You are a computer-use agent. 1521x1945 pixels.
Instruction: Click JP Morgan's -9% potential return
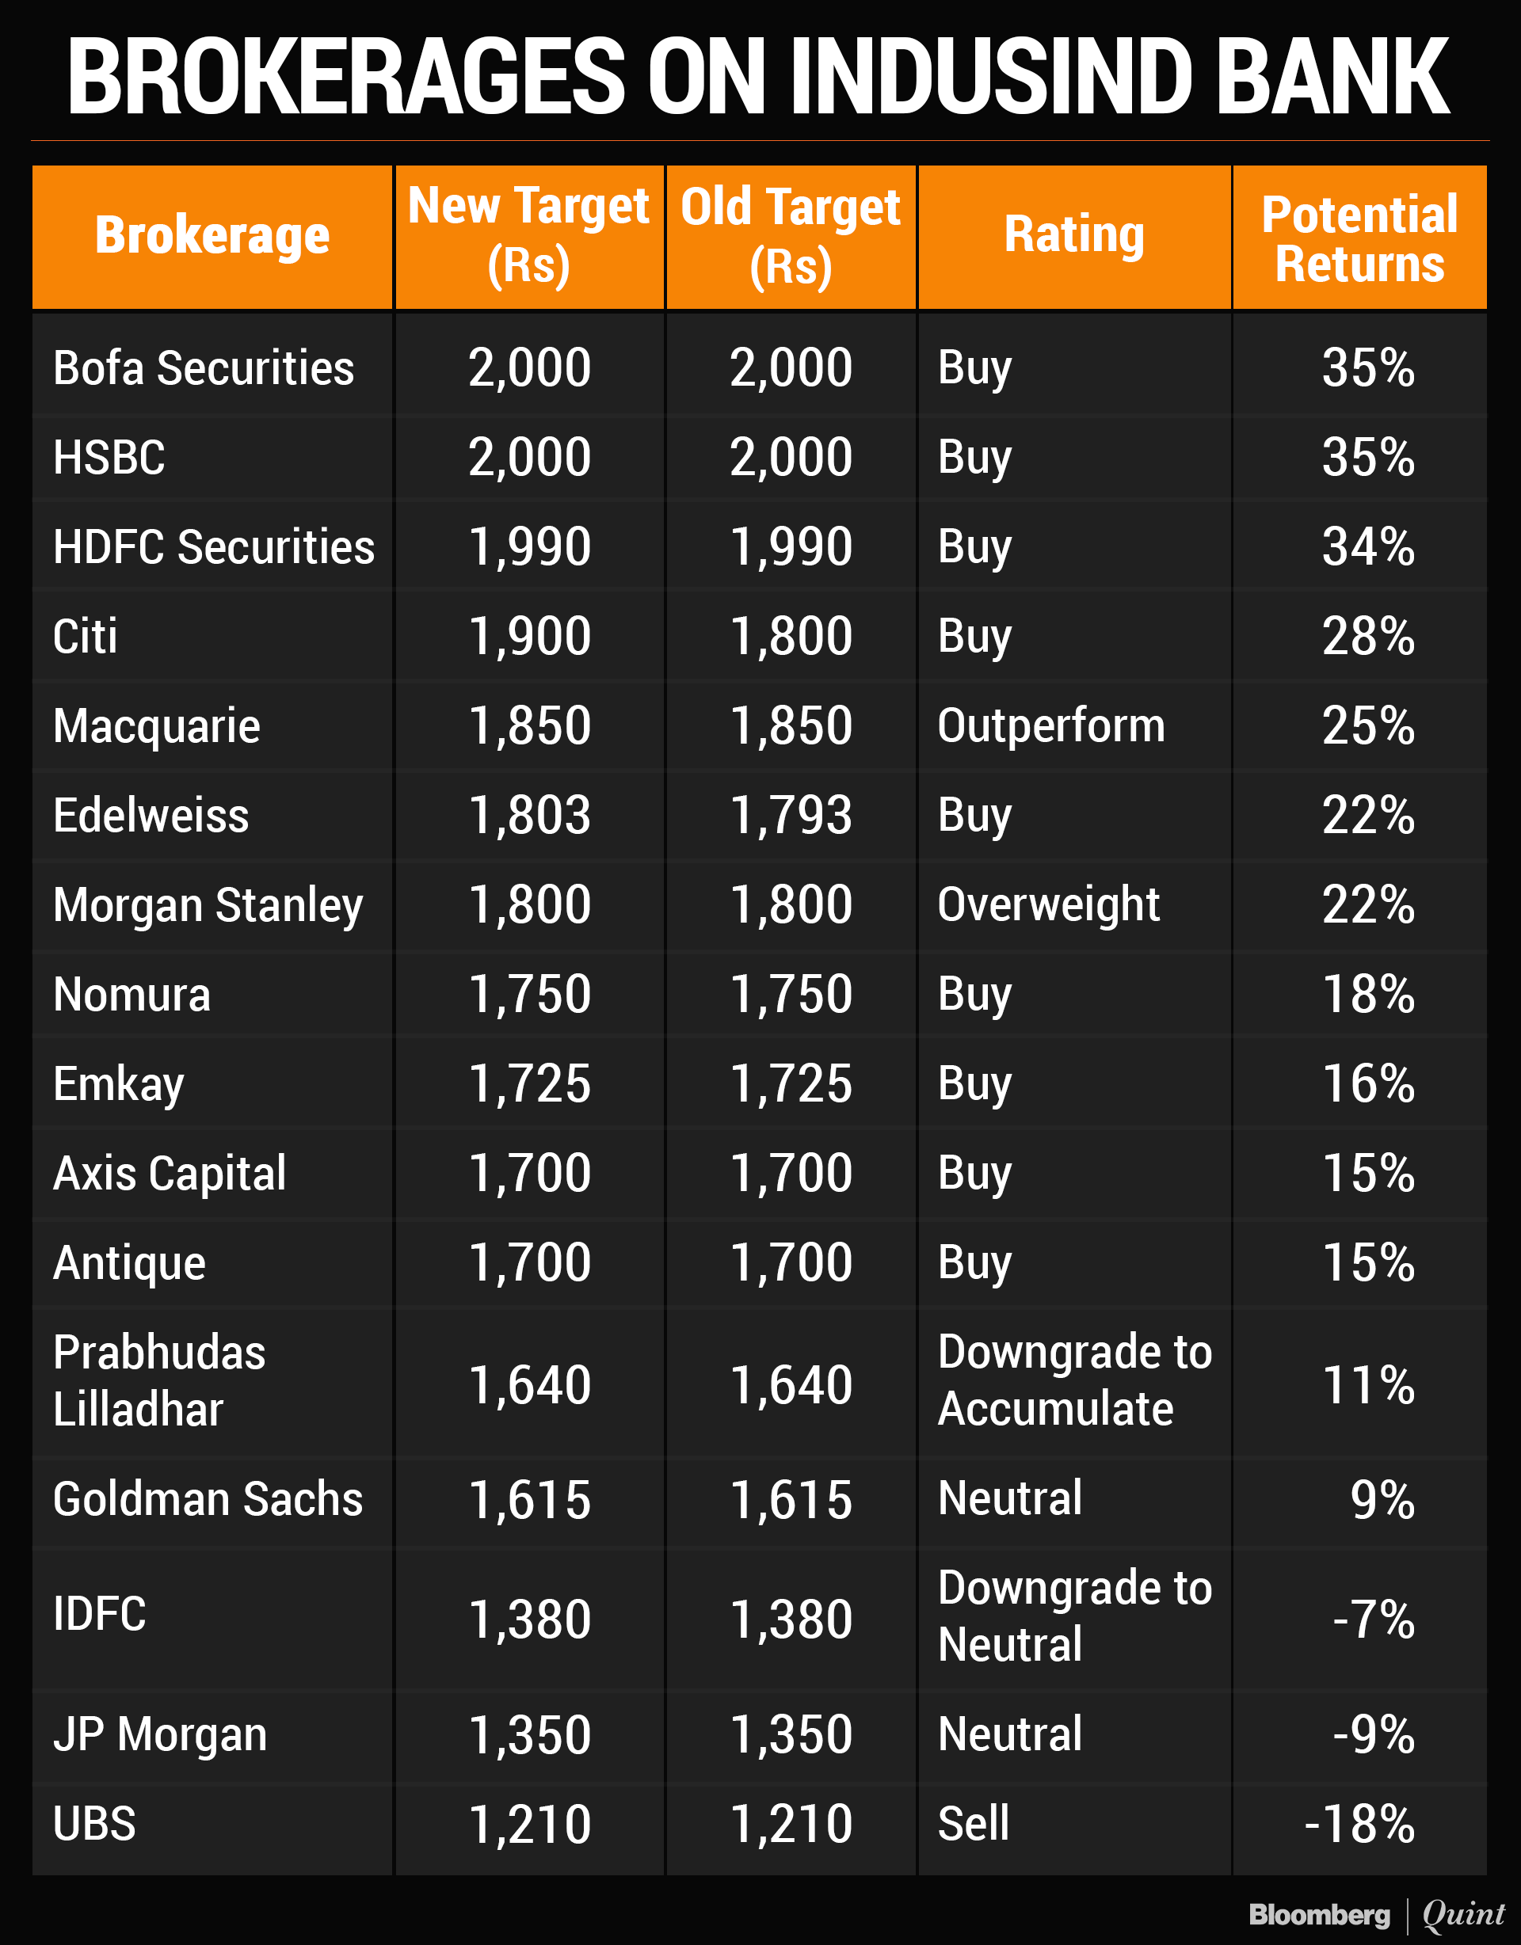point(1372,1734)
